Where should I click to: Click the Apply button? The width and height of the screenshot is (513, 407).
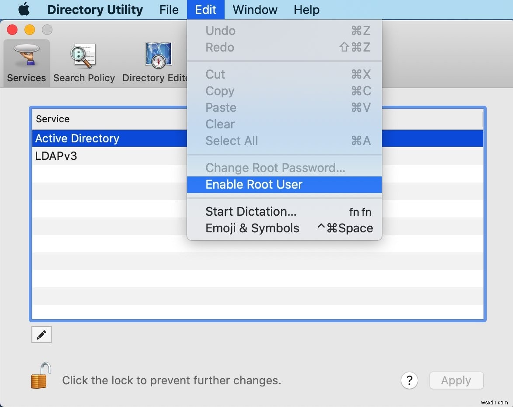456,380
